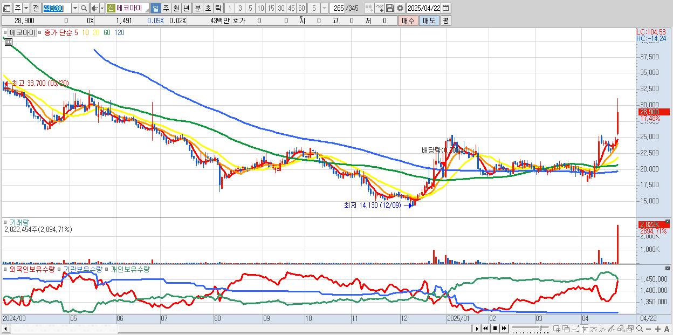Click the 에코아이 label button on chart
This screenshot has width=673, height=335.
point(22,32)
